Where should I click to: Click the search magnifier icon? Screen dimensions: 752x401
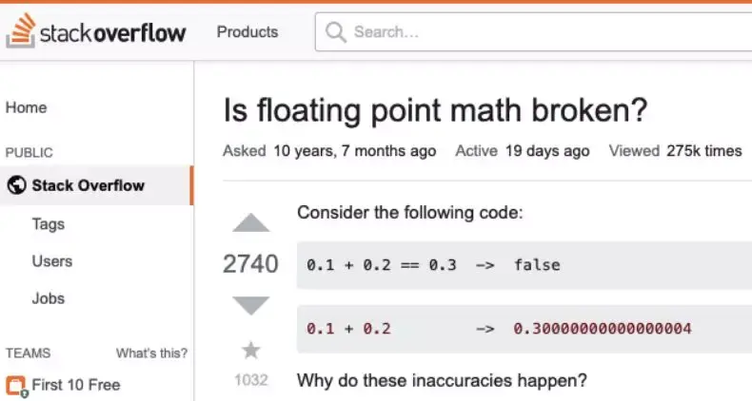pyautogui.click(x=336, y=32)
